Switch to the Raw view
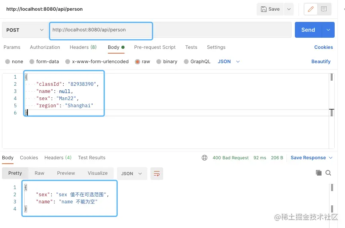The width and height of the screenshot is (345, 228). tap(39, 173)
